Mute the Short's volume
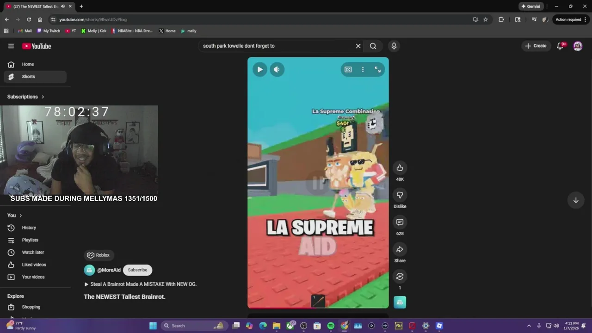592x333 pixels. coord(277,69)
